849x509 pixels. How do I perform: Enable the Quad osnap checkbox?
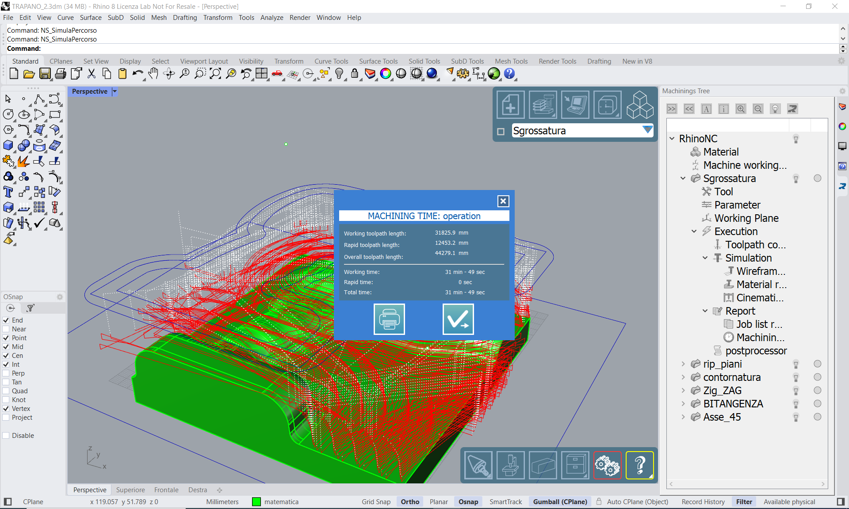(6, 391)
